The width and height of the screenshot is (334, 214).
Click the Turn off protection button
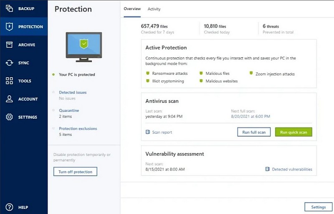pos(75,172)
